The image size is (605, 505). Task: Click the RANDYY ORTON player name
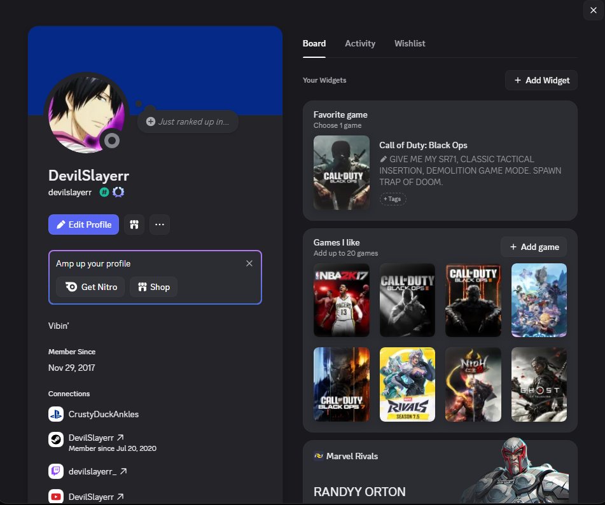point(359,492)
